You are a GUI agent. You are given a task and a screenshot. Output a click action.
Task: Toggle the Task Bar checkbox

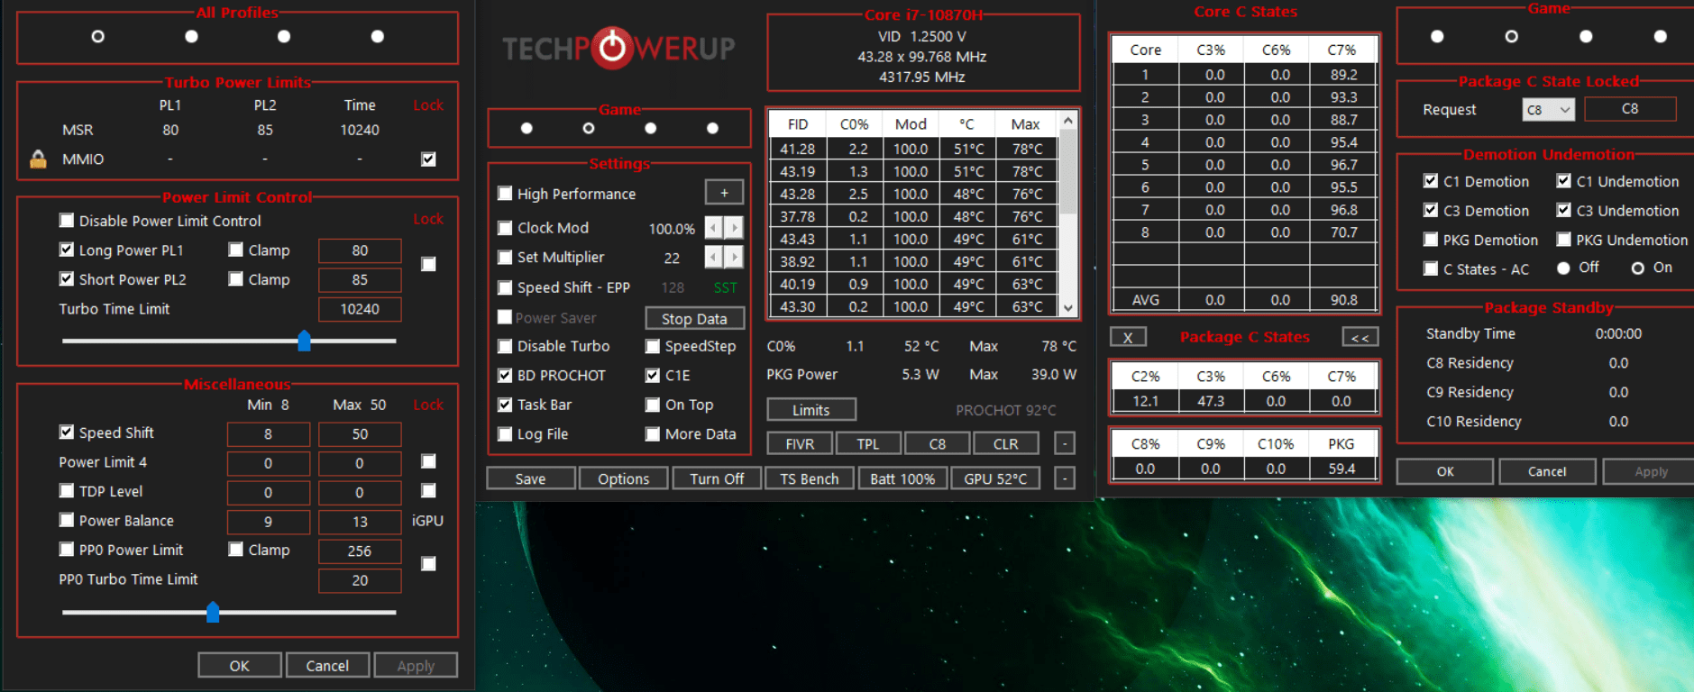(x=505, y=405)
